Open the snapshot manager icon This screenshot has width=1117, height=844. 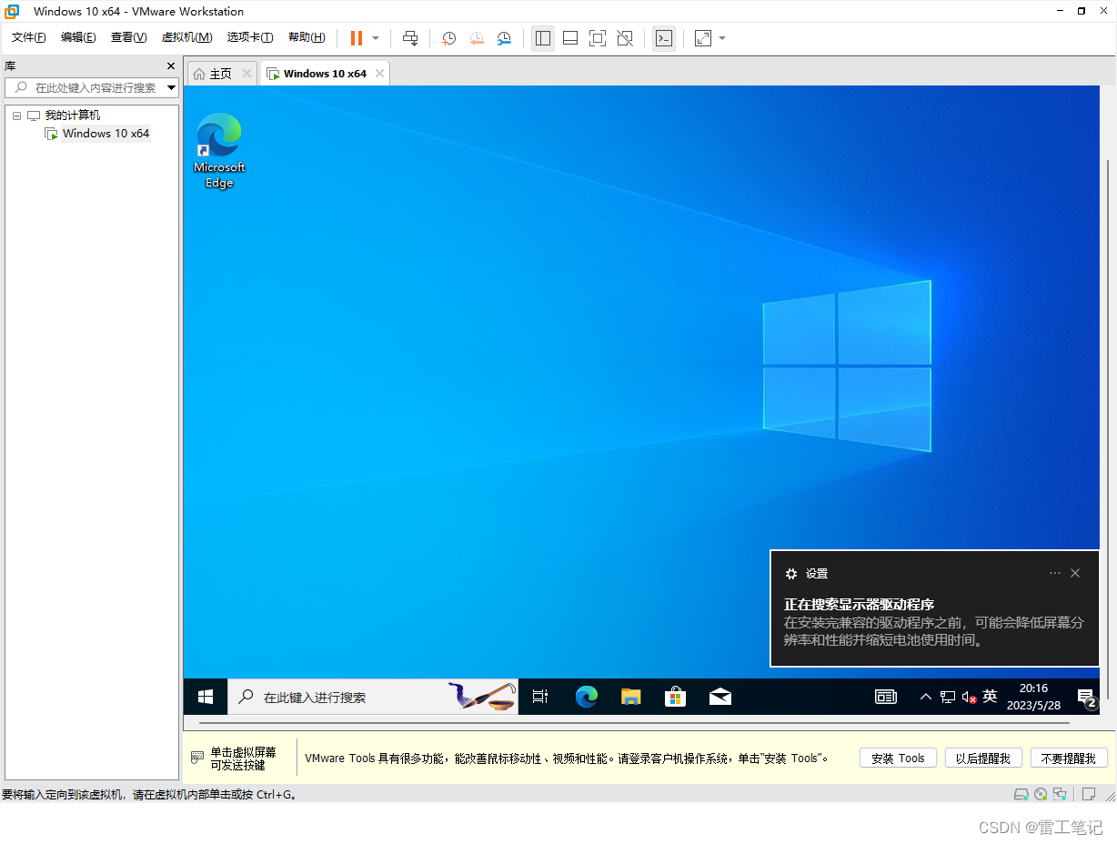tap(504, 38)
